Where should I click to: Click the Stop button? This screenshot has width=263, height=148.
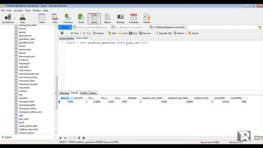click(x=87, y=33)
